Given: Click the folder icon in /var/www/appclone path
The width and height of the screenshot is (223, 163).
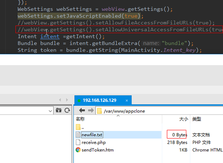Looking at the screenshot, I should [99, 111].
